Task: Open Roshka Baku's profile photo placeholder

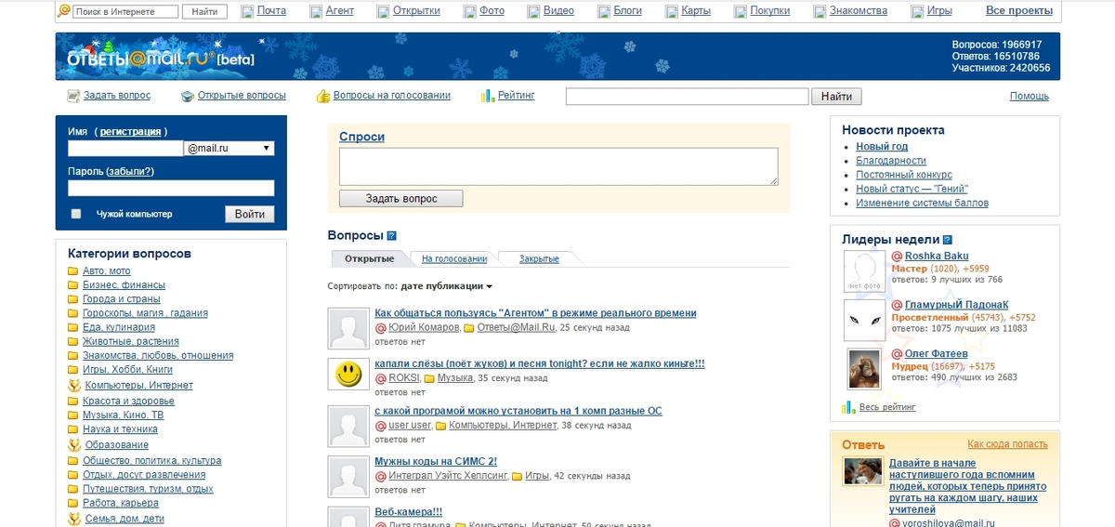Action: tap(864, 271)
